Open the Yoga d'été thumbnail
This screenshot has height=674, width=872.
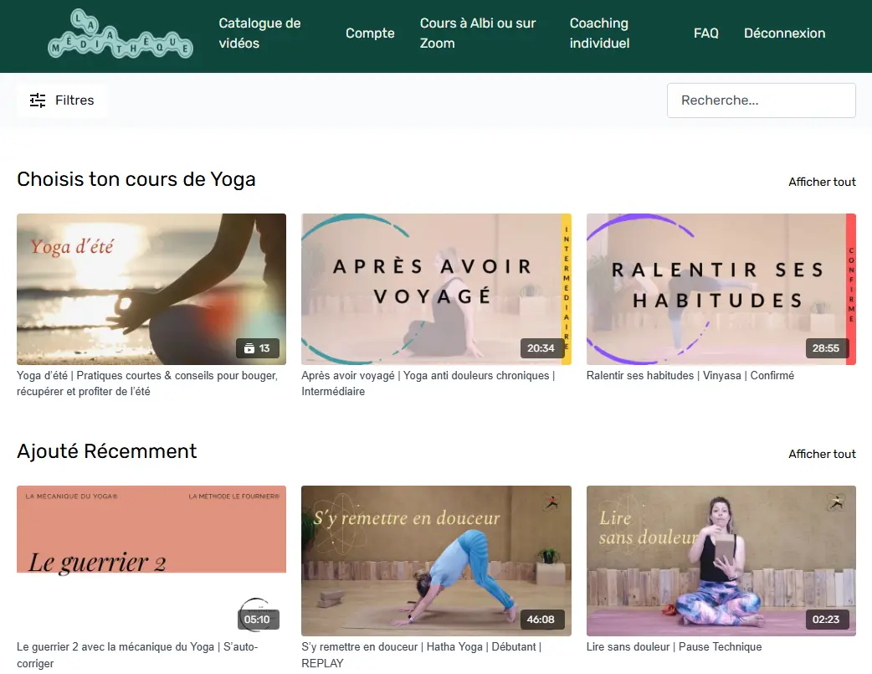pyautogui.click(x=151, y=289)
